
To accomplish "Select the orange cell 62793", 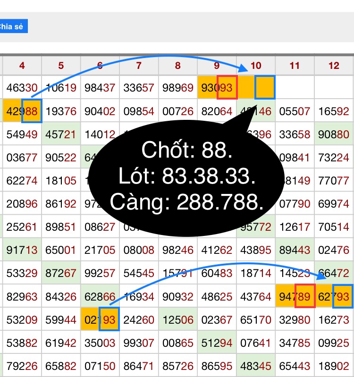I will pos(334,296).
